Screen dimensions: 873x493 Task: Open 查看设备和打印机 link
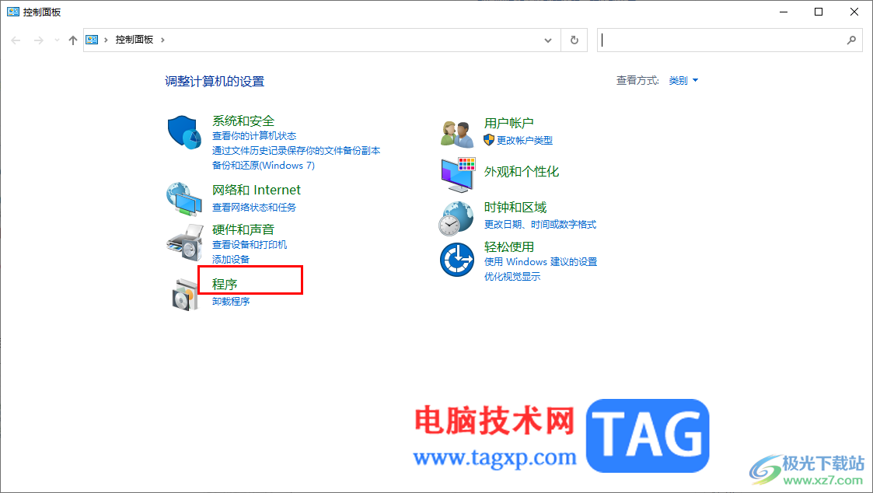(250, 244)
